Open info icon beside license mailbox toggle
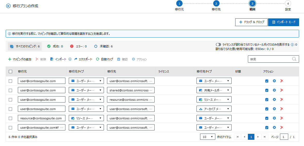 (x=292, y=45)
